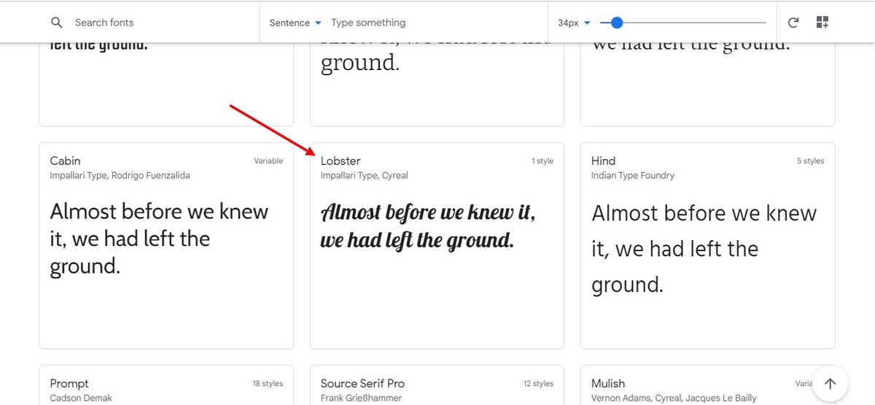
Task: Click the back-to-top arrow button
Action: click(830, 384)
